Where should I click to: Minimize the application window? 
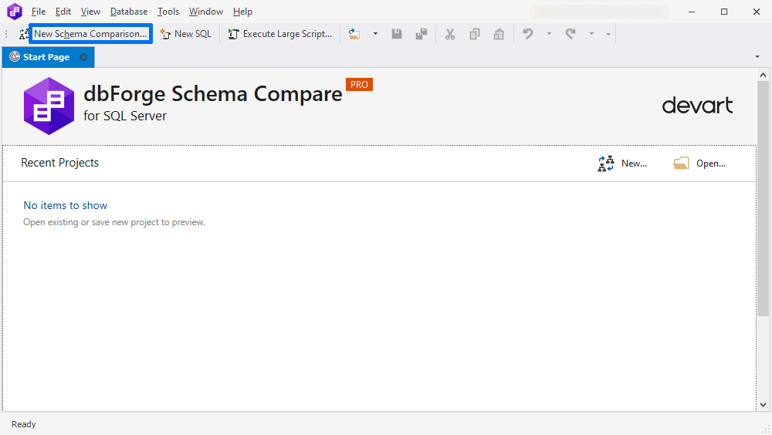click(x=692, y=12)
